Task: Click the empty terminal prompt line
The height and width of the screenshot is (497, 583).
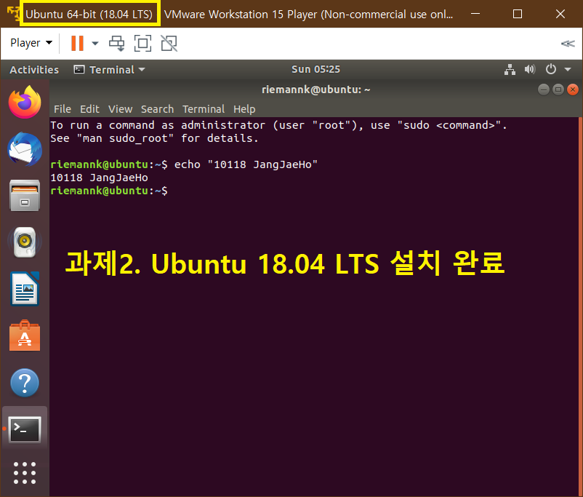Action: tap(109, 191)
